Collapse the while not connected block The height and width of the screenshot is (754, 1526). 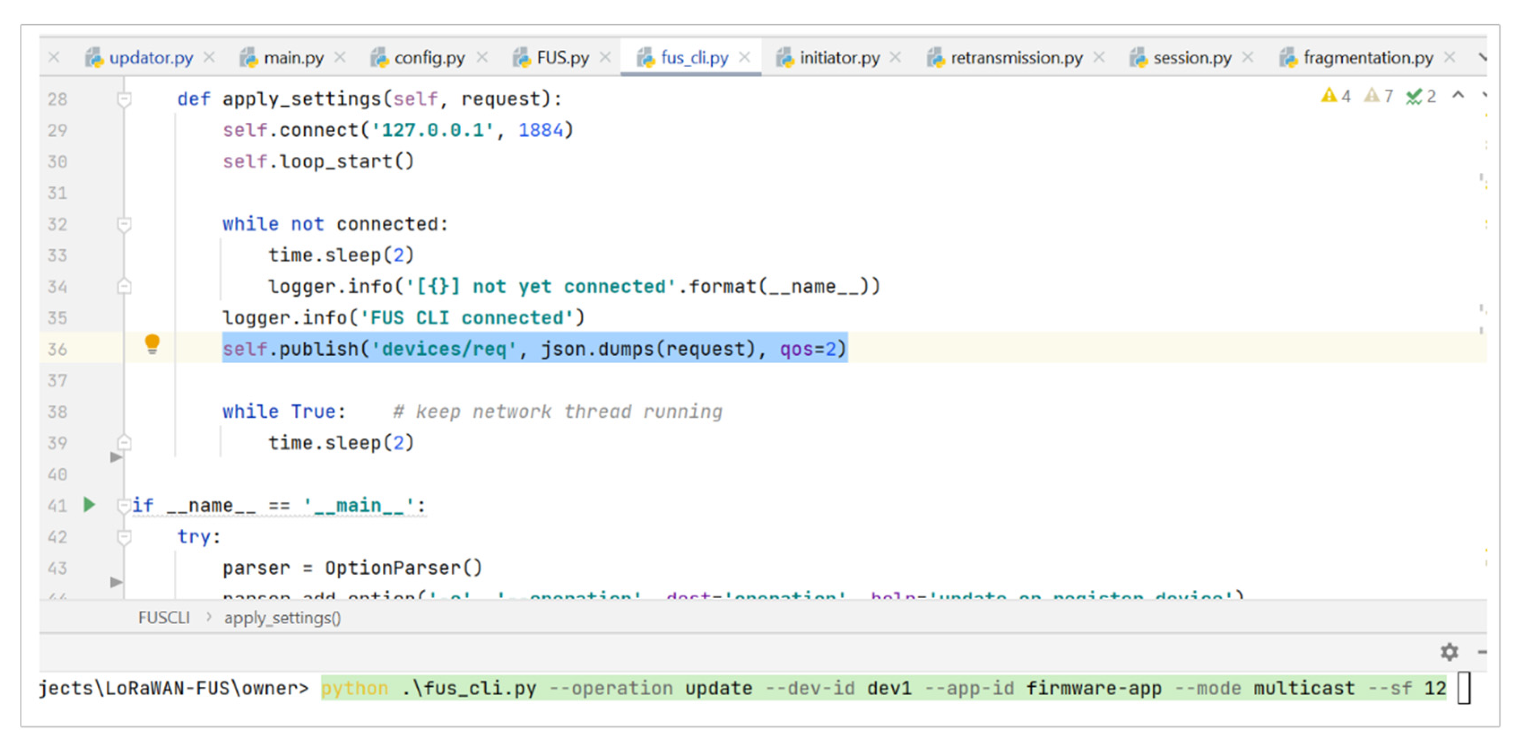(124, 224)
